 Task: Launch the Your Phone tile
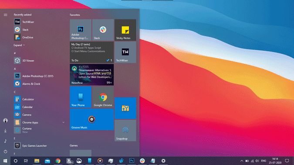[81, 97]
